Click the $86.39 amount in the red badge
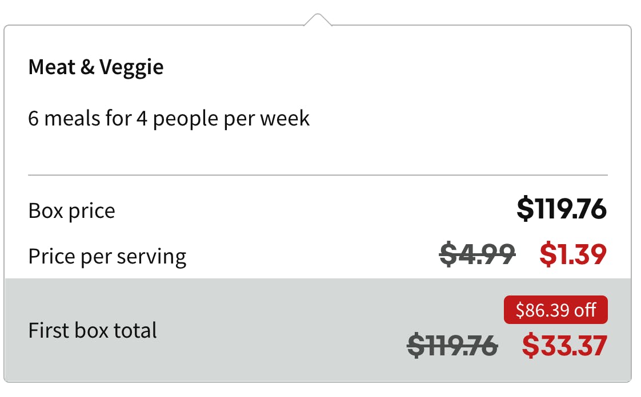Image resolution: width=641 pixels, height=397 pixels. 543,310
